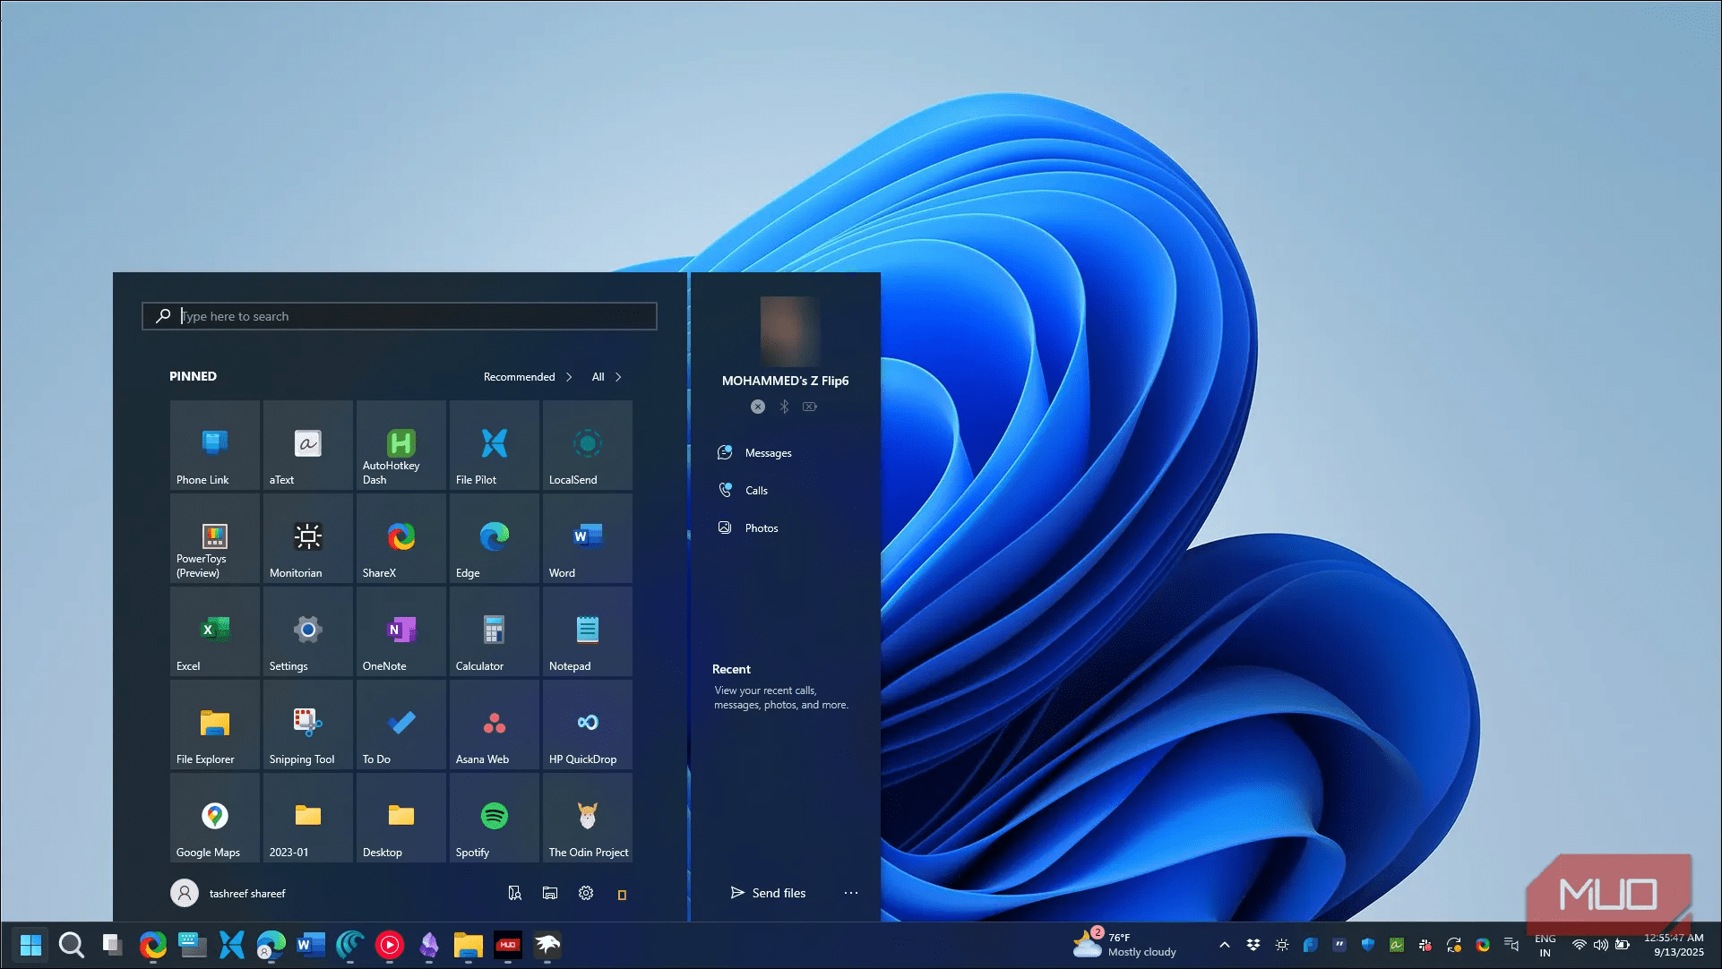
Task: Open ENG IN language switcher
Action: [x=1545, y=946]
